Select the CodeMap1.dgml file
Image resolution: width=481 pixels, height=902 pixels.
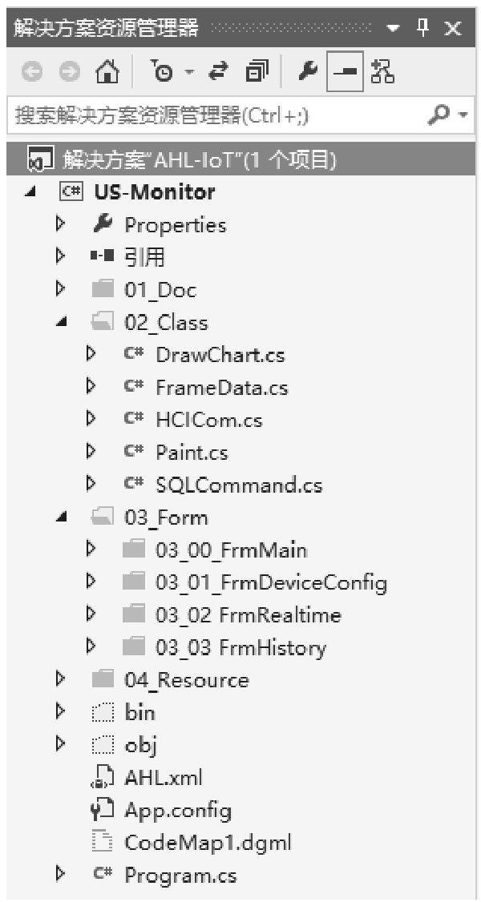click(208, 842)
